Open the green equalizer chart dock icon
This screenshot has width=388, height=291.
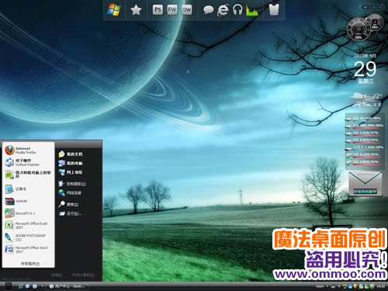point(252,11)
